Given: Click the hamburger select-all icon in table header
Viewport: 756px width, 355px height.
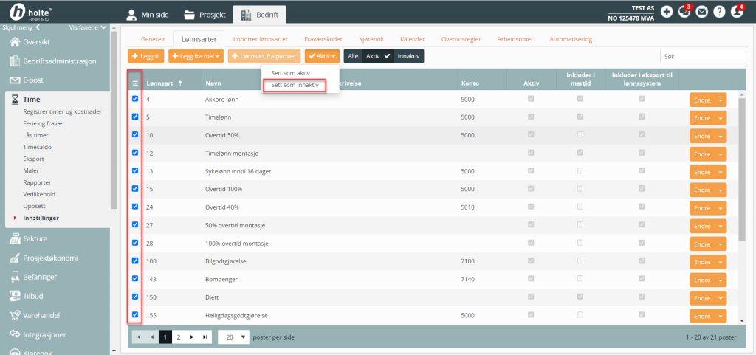Looking at the screenshot, I should 134,83.
